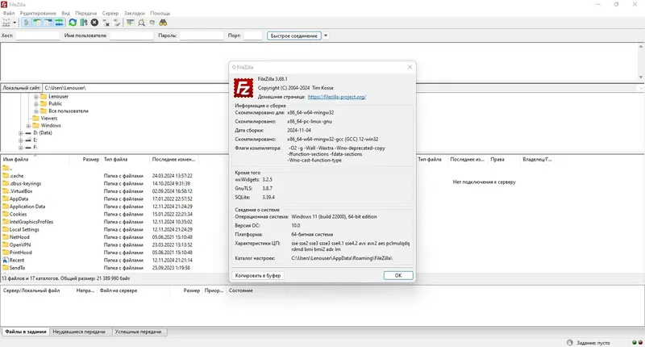Click the red activity indicator in status bar
Image resolution: width=645 pixels, height=347 pixels.
click(640, 342)
